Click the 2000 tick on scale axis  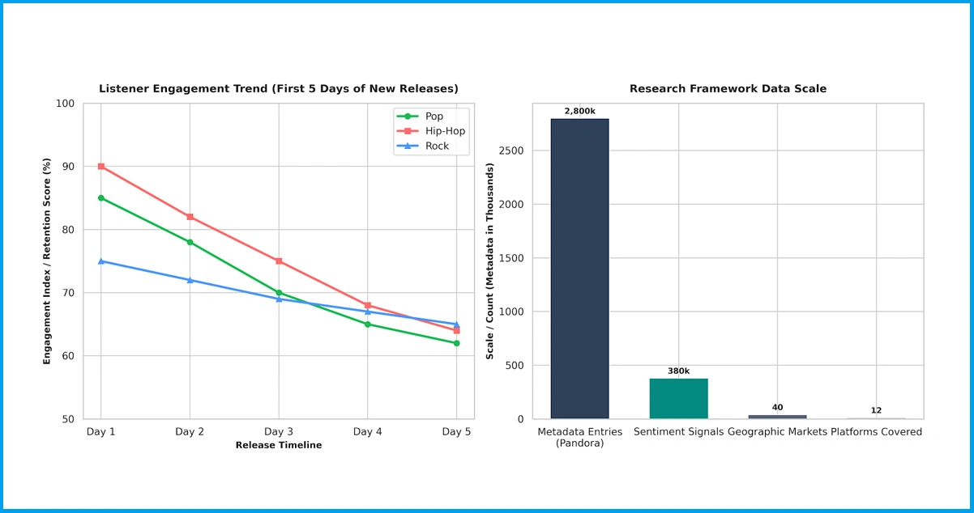pyautogui.click(x=512, y=205)
